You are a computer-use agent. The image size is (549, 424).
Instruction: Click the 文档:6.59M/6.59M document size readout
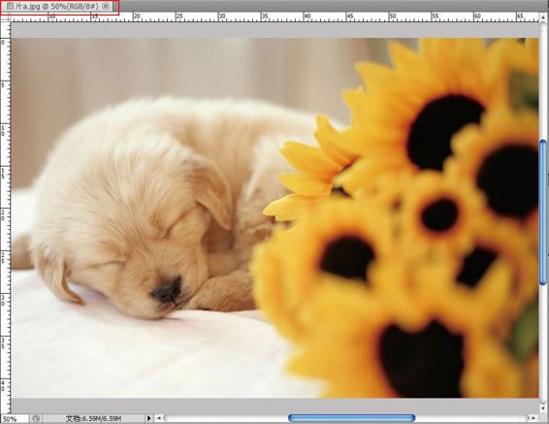[x=93, y=418]
